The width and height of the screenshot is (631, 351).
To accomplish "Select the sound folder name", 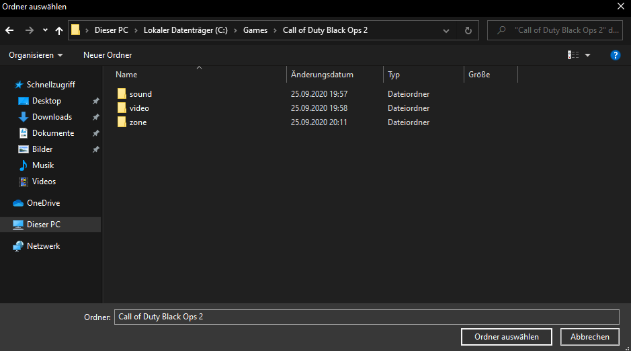I will (140, 93).
